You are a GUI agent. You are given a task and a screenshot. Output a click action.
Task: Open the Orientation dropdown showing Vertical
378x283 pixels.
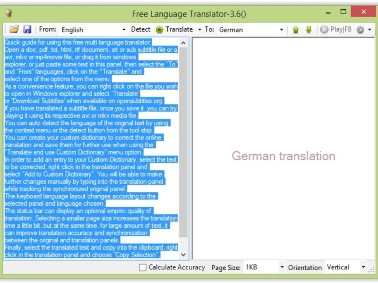coord(346,267)
